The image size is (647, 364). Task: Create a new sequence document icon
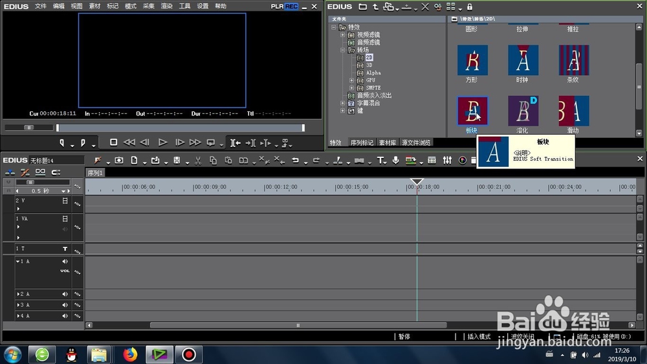[x=134, y=161]
